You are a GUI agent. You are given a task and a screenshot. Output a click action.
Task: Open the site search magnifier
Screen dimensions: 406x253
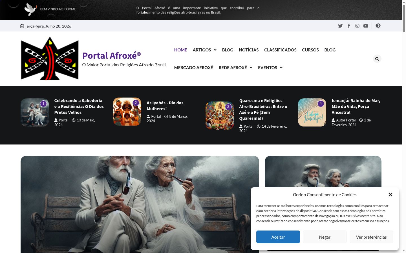point(377,59)
